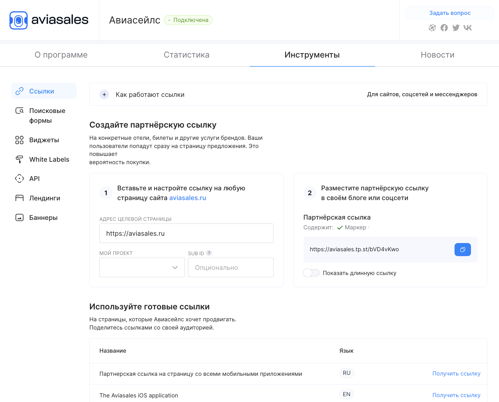This screenshot has width=499, height=402.
Task: Click the EN language badge
Action: [x=347, y=394]
